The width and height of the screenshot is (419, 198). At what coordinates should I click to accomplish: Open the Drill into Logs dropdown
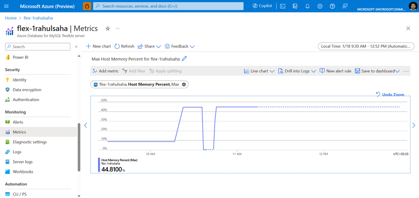click(297, 71)
